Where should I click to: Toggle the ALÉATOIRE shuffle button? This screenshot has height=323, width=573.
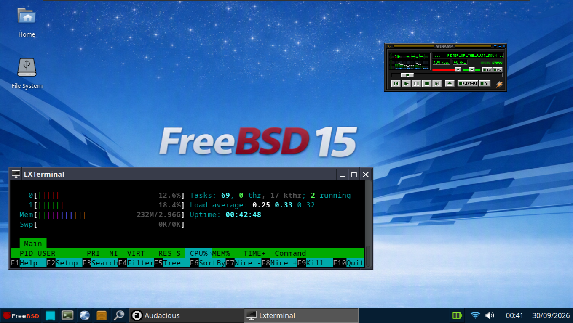click(x=468, y=84)
